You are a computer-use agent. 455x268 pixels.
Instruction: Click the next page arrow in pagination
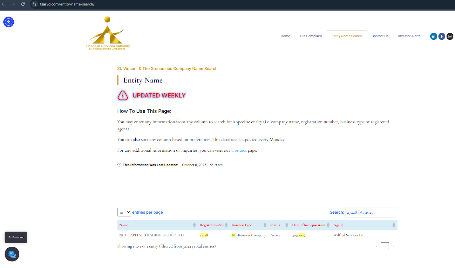(x=393, y=246)
